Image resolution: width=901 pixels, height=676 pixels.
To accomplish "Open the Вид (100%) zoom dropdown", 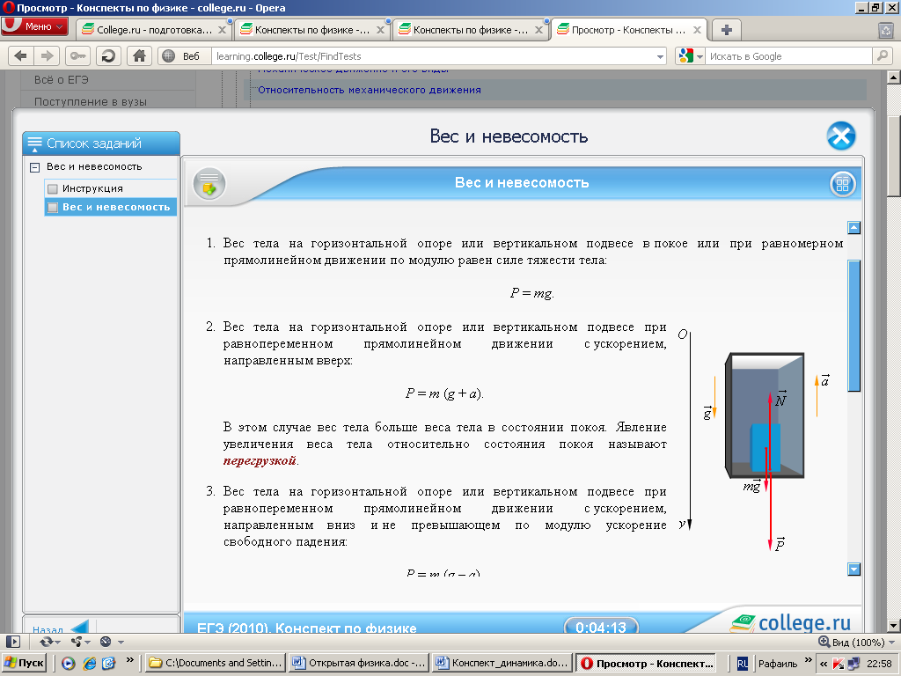I will click(x=856, y=642).
